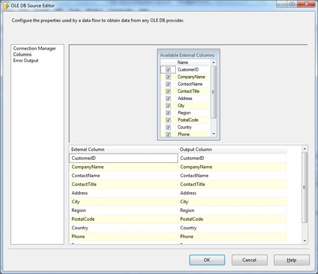The width and height of the screenshot is (318, 274).
Task: Uncheck the City column checkbox
Action: (x=168, y=106)
